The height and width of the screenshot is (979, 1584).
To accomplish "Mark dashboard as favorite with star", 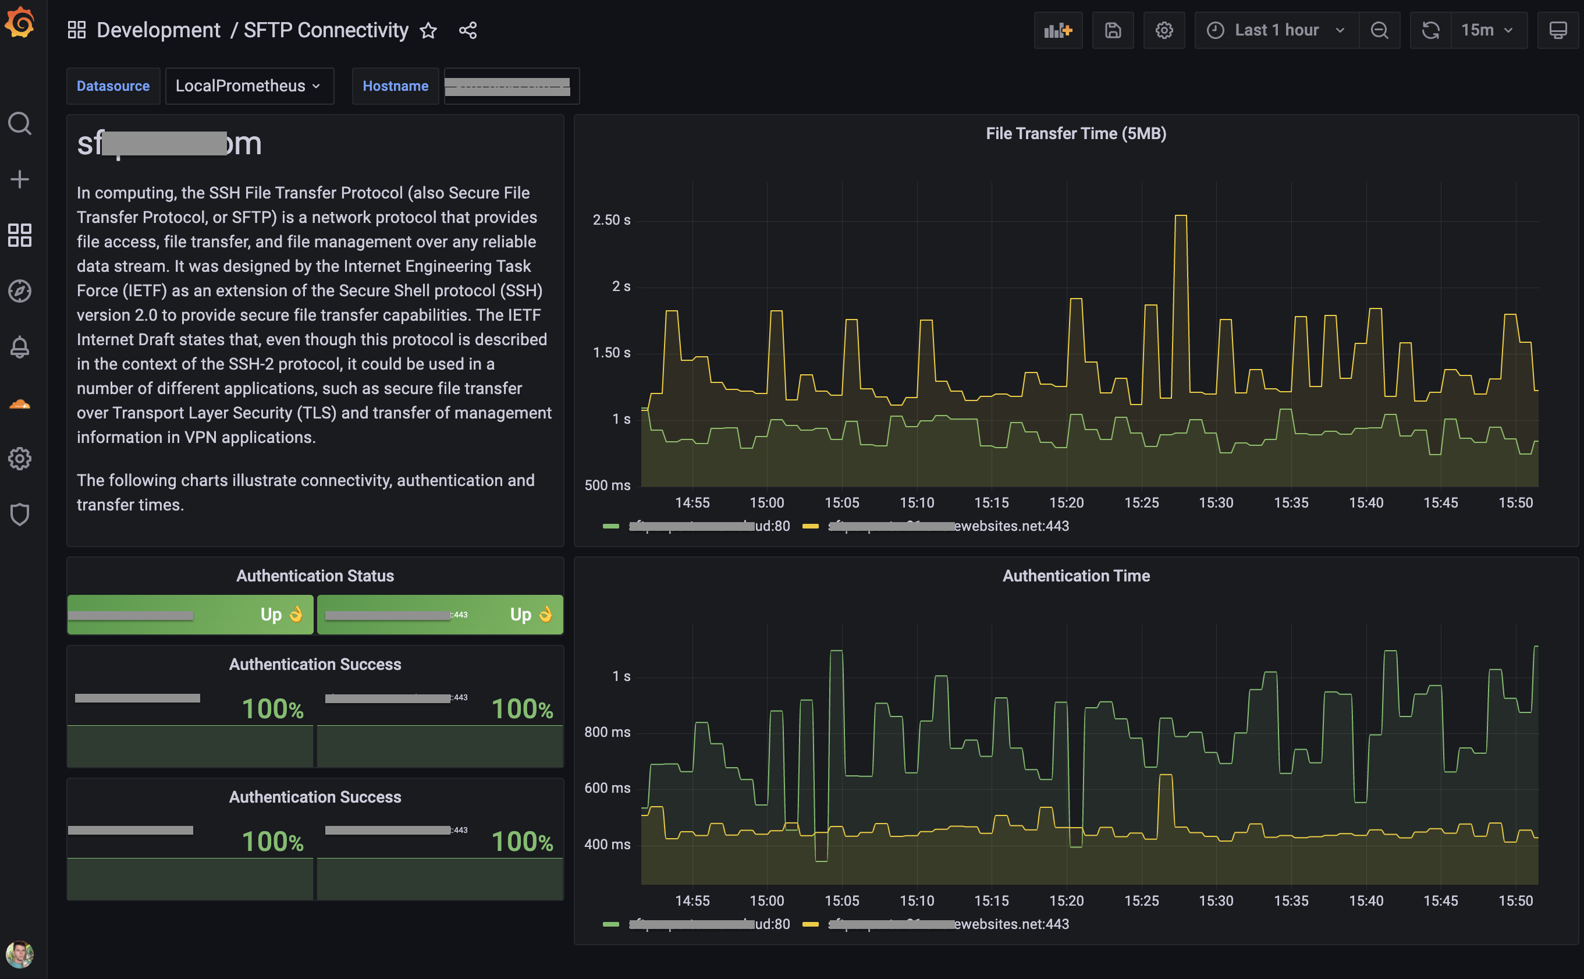I will coord(428,30).
